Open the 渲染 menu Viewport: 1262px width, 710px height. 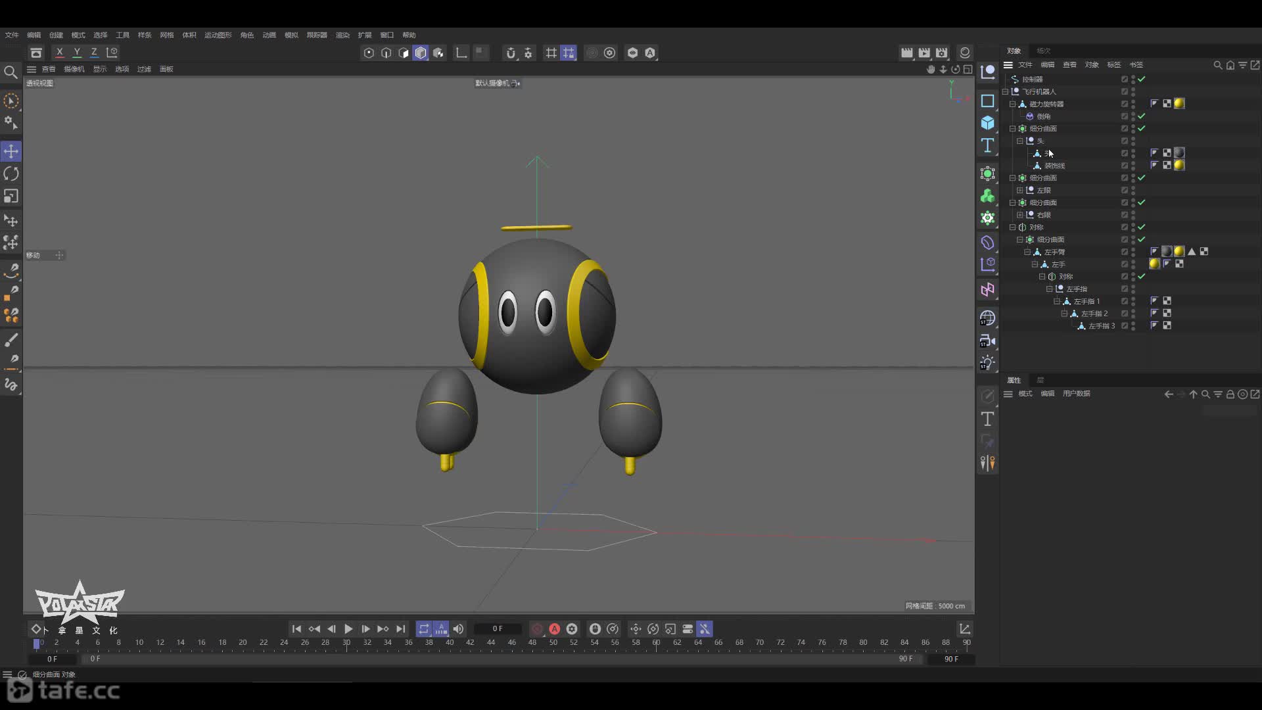[x=342, y=35]
